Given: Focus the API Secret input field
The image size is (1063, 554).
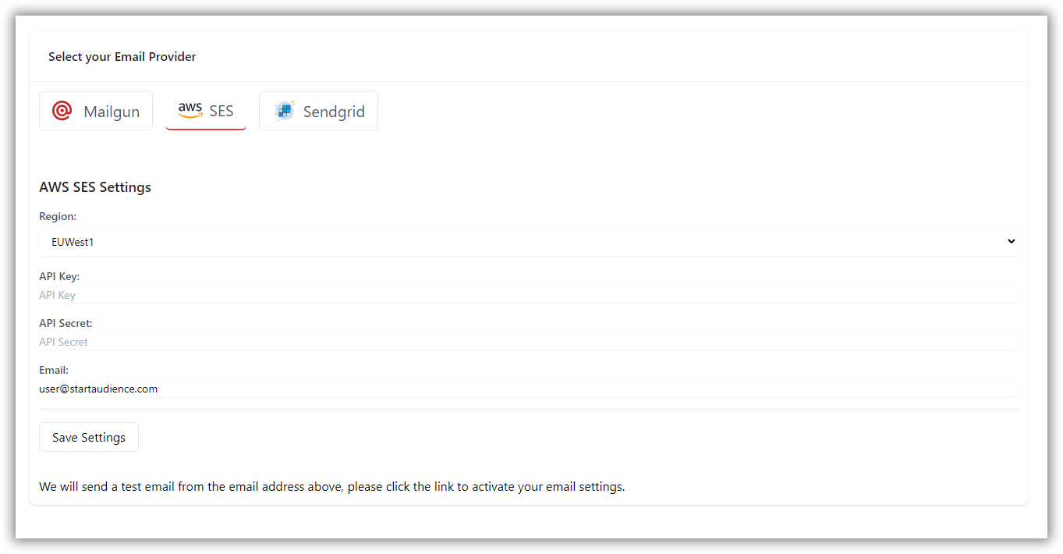Looking at the screenshot, I should click(529, 342).
